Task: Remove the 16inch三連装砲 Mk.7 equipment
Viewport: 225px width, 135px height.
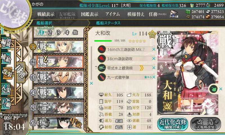Action: (154, 49)
